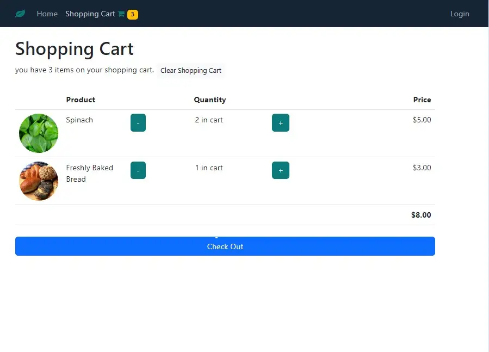Click the Price column header
Image resolution: width=489 pixels, height=352 pixels.
coord(422,100)
